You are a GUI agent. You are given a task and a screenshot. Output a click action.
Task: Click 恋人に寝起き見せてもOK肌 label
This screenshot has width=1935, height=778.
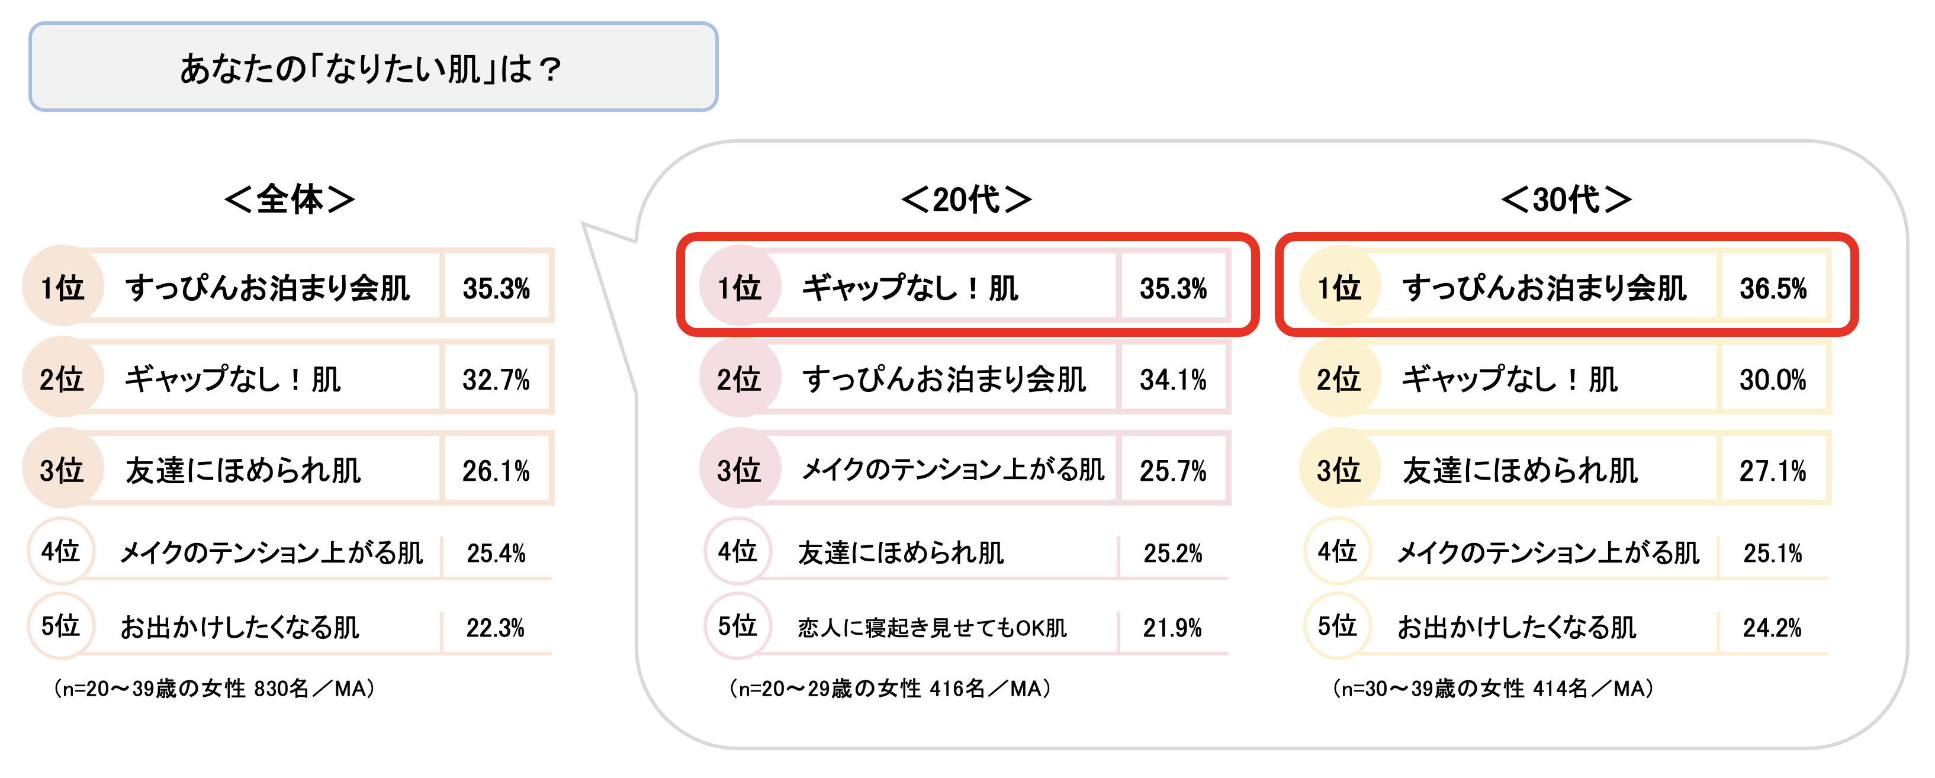(931, 627)
